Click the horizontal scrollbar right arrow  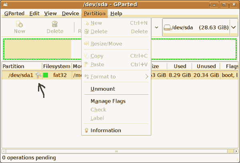(236, 151)
